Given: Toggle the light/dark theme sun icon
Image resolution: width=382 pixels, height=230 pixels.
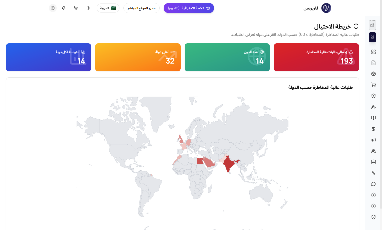Looking at the screenshot, I should pyautogui.click(x=89, y=8).
